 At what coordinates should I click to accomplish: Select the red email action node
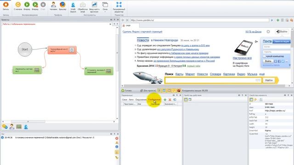[x=62, y=50]
